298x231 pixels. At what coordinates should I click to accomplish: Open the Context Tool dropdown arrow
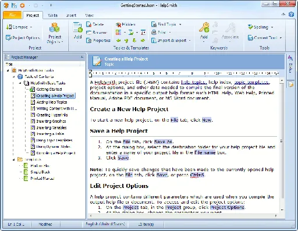coord(281,38)
